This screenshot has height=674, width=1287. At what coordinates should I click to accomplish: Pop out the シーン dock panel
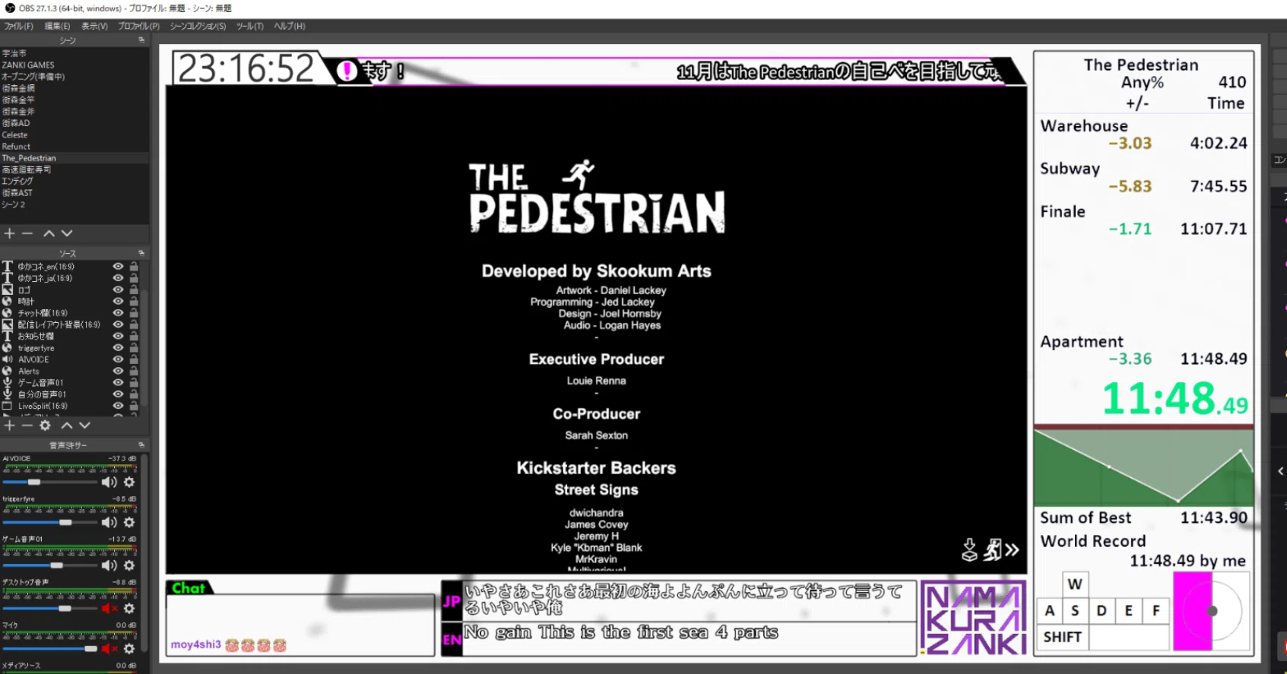pos(141,40)
